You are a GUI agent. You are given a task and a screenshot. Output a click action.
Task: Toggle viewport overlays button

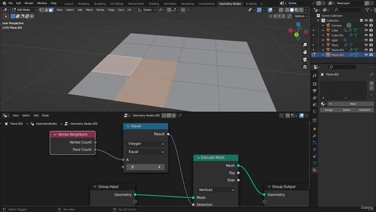(270, 10)
